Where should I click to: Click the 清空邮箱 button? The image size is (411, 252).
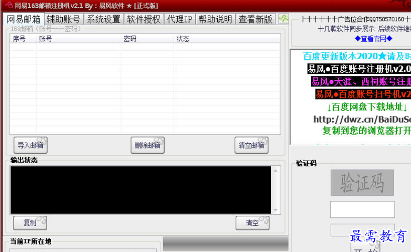tap(251, 145)
